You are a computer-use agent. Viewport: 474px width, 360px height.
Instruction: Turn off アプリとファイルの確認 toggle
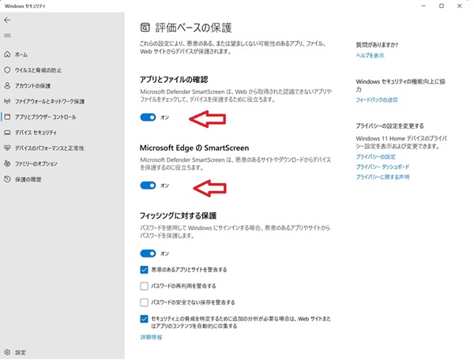(x=148, y=117)
